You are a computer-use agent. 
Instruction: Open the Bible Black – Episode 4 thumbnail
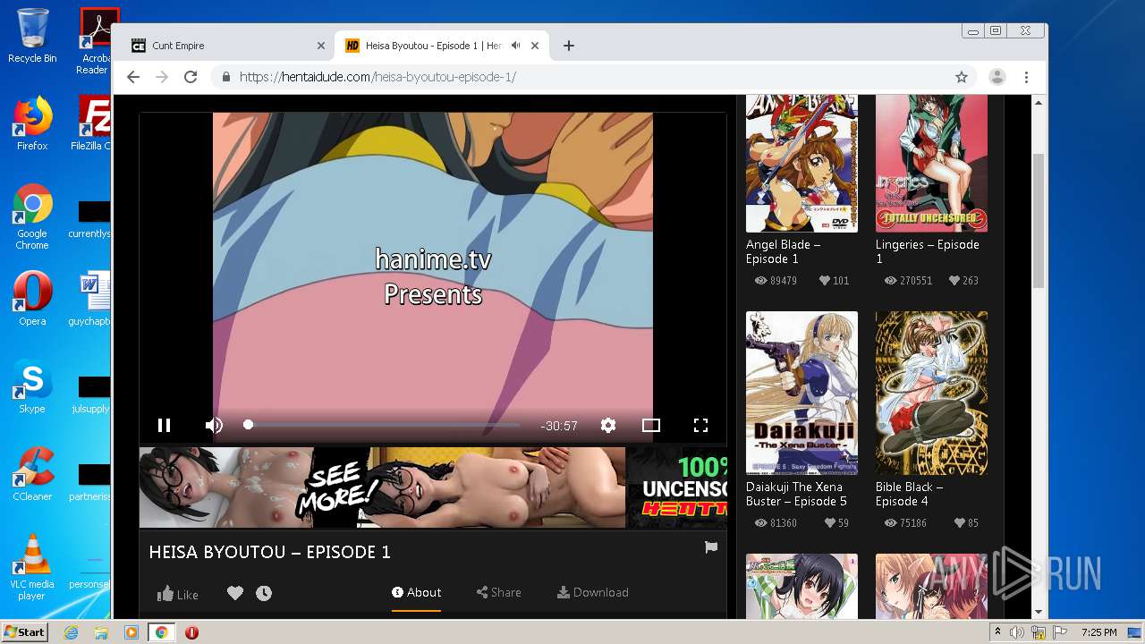(931, 393)
